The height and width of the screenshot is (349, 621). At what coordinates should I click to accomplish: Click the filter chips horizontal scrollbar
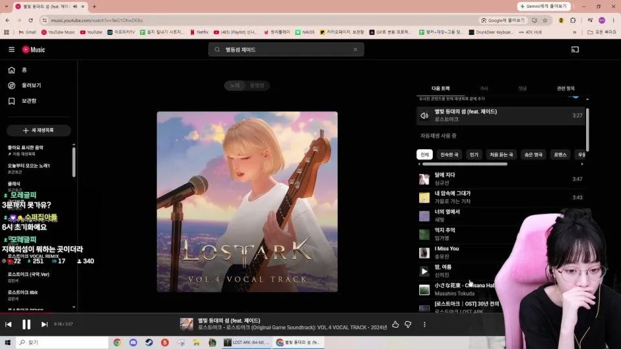(464, 164)
